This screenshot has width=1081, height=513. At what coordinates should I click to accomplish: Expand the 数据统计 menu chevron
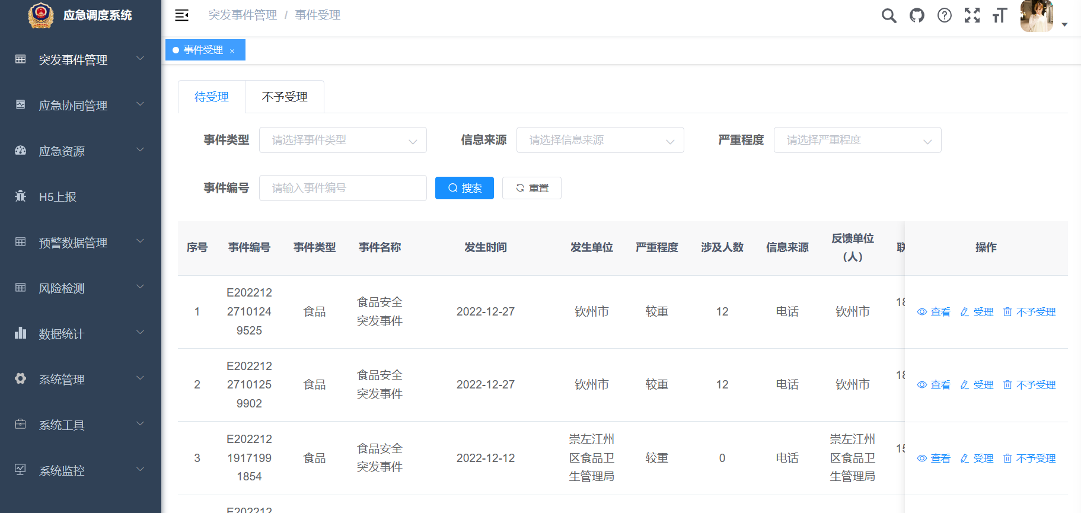coord(141,333)
